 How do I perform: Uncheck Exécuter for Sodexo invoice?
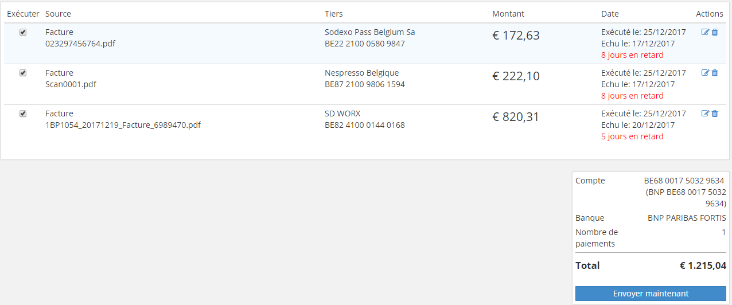point(23,32)
